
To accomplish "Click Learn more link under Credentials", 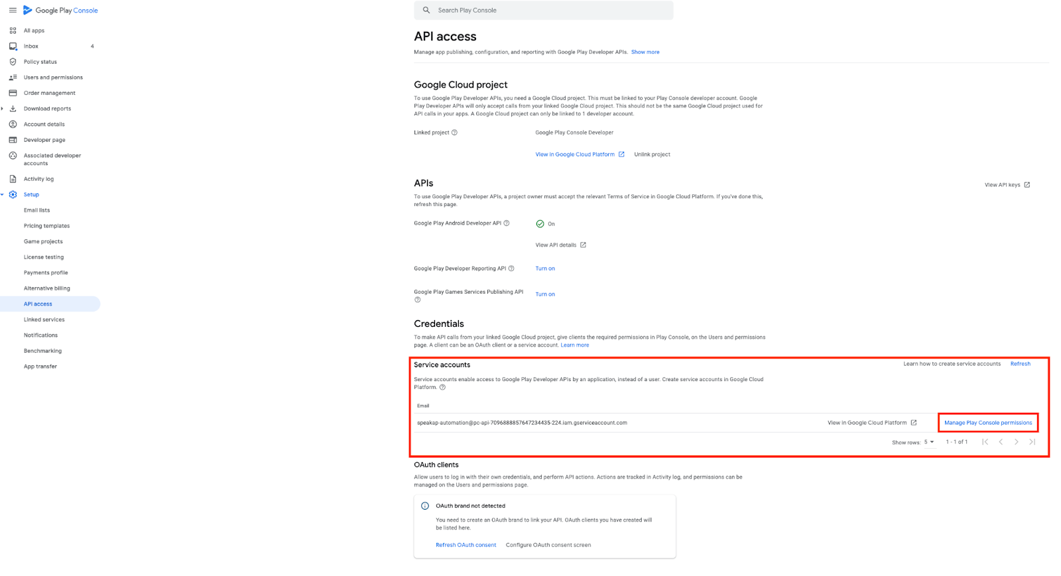I will click(x=575, y=345).
